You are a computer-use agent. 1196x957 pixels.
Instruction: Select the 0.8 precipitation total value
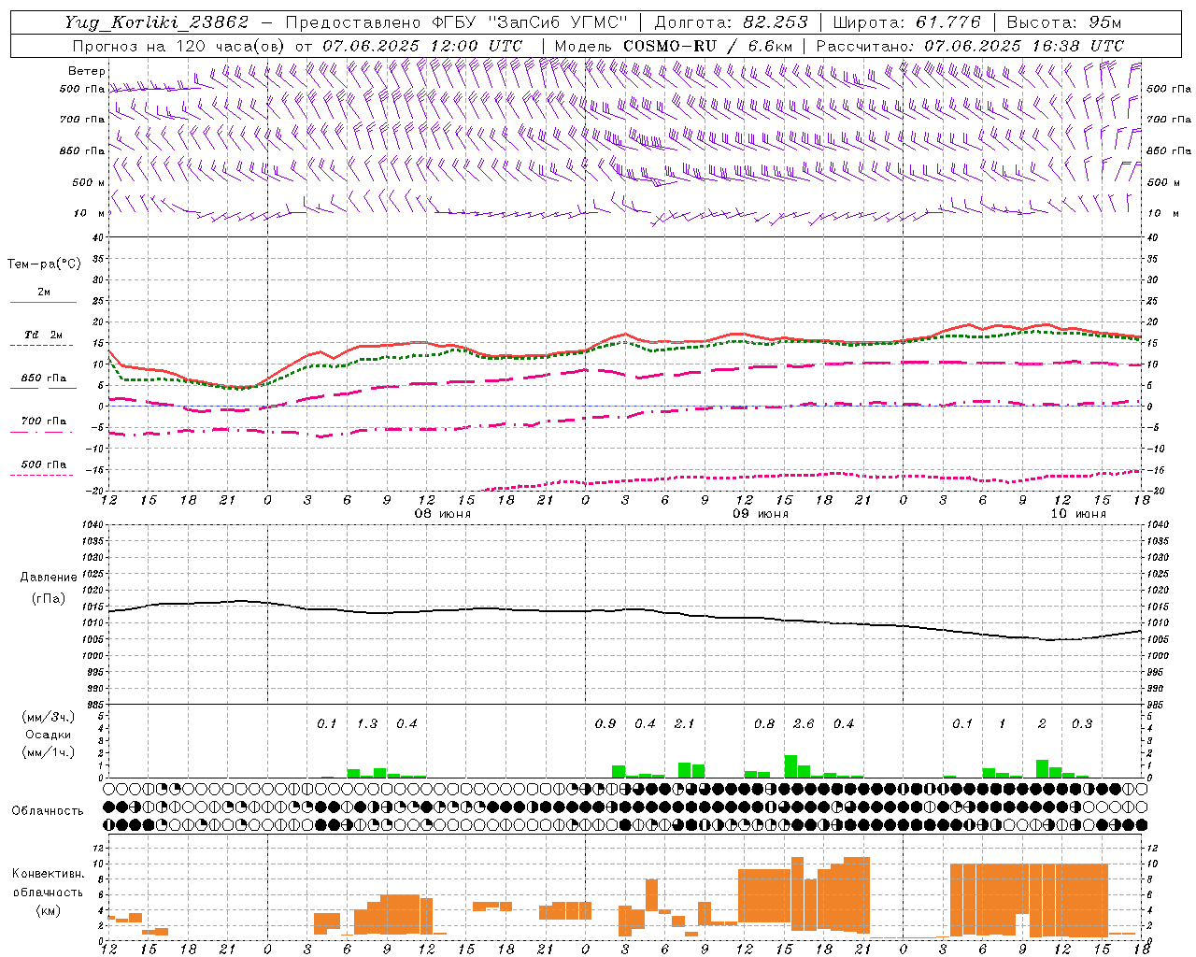coord(764,723)
